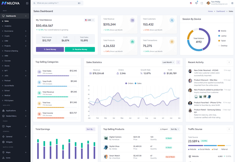Open Sales Statistics options menu icon

coord(178,62)
